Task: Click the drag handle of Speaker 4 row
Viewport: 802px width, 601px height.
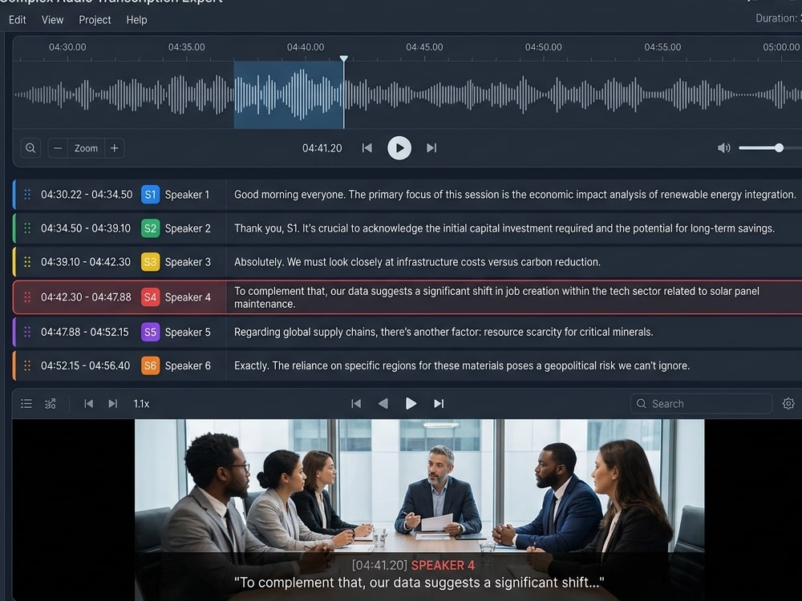Action: point(27,297)
